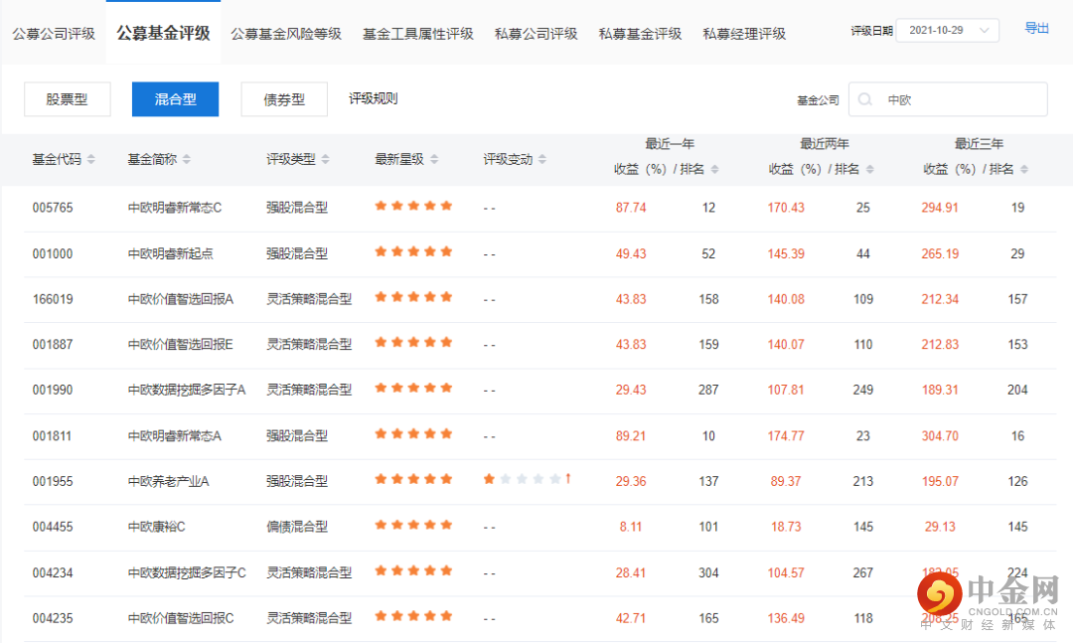Click fund code 166019
Viewport: 1073px width, 643px height.
53,299
